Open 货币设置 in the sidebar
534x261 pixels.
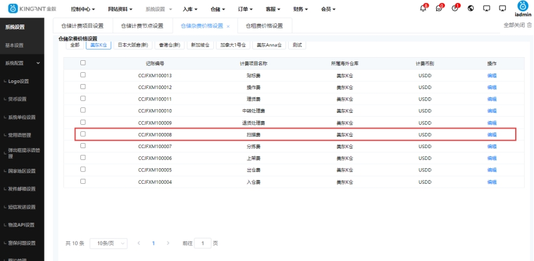tap(17, 99)
